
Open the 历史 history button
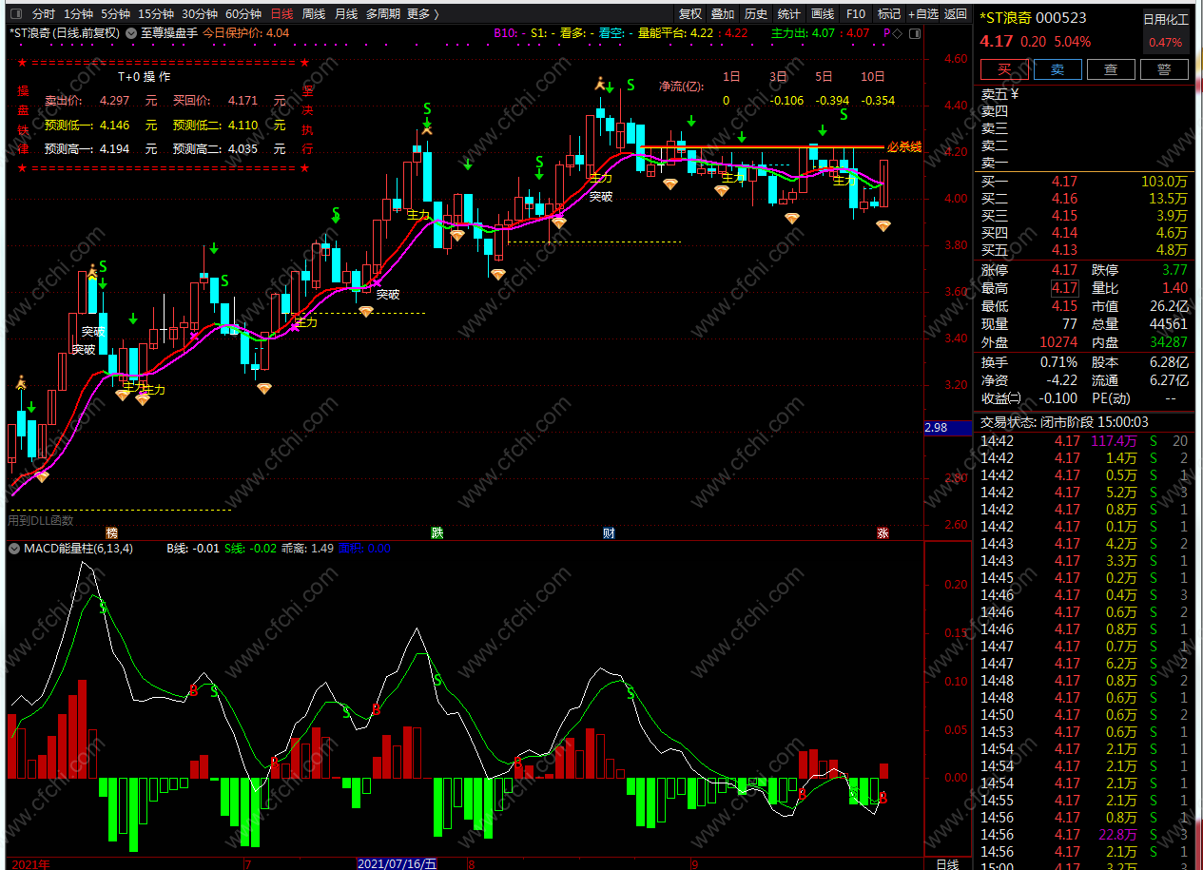click(756, 14)
